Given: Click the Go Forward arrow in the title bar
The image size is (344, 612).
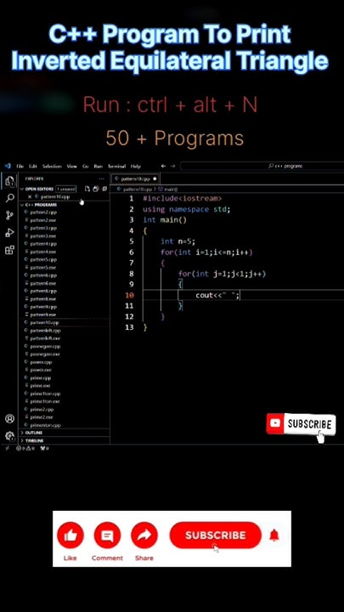Looking at the screenshot, I should pyautogui.click(x=172, y=166).
